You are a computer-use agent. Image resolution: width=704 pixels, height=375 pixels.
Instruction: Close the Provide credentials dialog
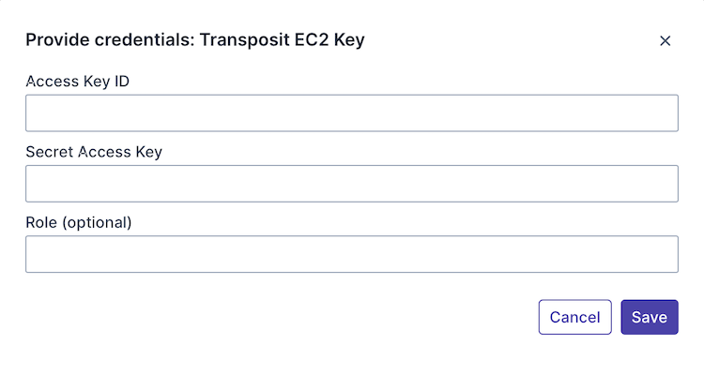(x=666, y=40)
